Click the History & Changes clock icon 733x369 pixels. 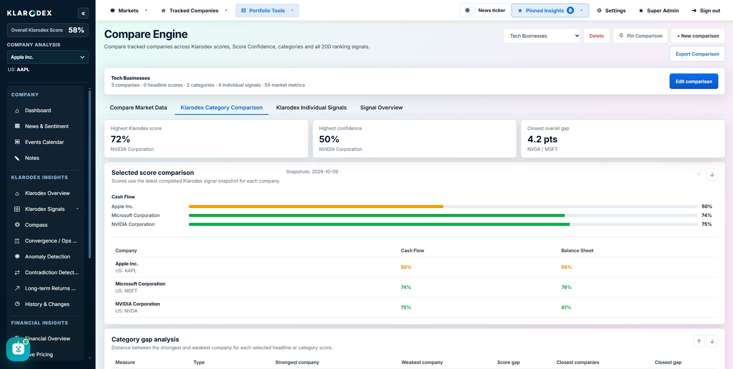pos(17,304)
